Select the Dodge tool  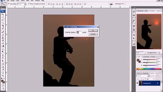click(3, 52)
